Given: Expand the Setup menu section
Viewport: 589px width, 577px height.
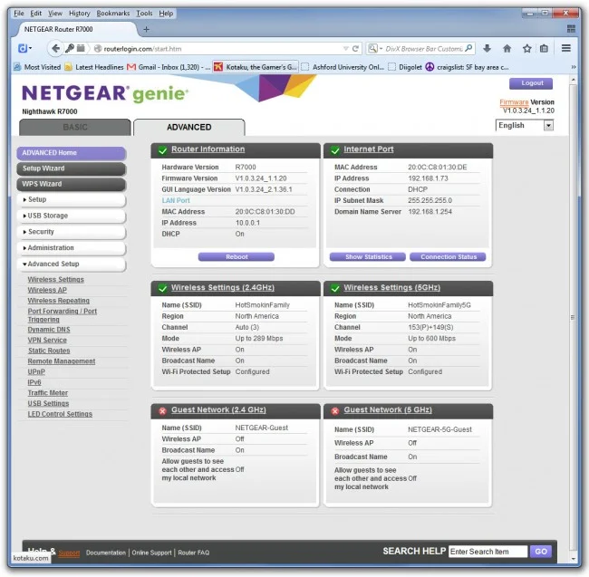Looking at the screenshot, I should [71, 199].
